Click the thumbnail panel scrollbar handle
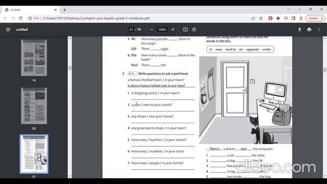 (69, 68)
